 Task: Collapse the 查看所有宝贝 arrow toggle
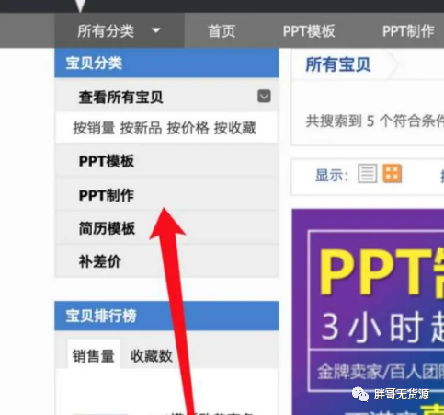pyautogui.click(x=264, y=97)
